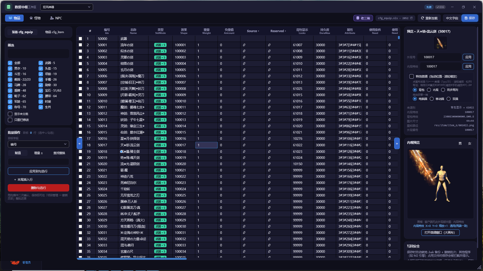Click the red 删除勾选行 button
This screenshot has height=271, width=483.
[x=38, y=188]
